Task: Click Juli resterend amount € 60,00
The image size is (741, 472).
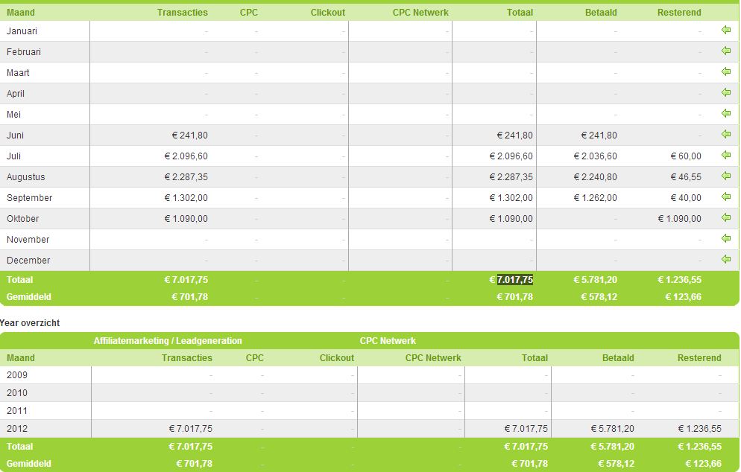Action: pos(686,156)
